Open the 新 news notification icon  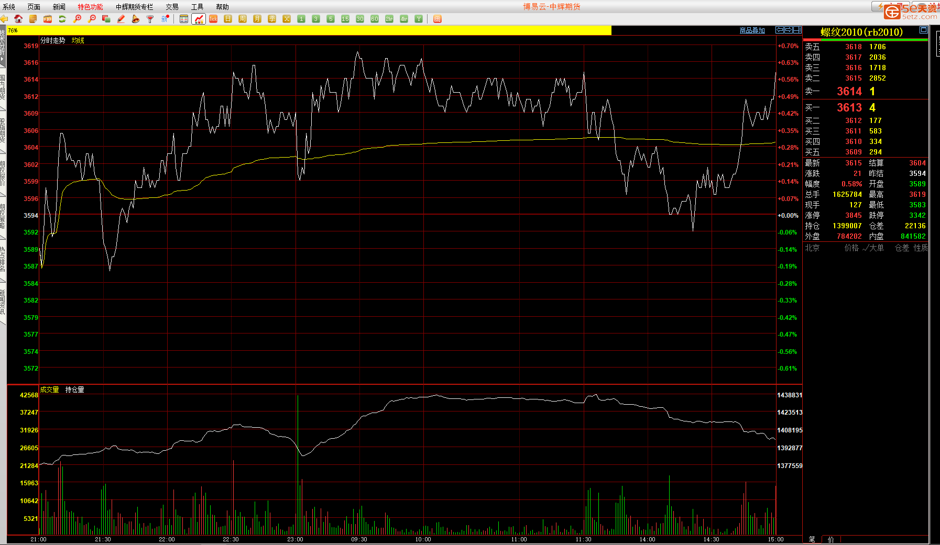point(165,19)
